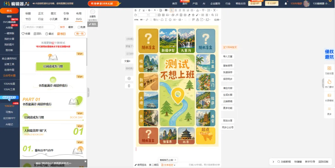Align text left in toolbar

(x=172, y=10)
